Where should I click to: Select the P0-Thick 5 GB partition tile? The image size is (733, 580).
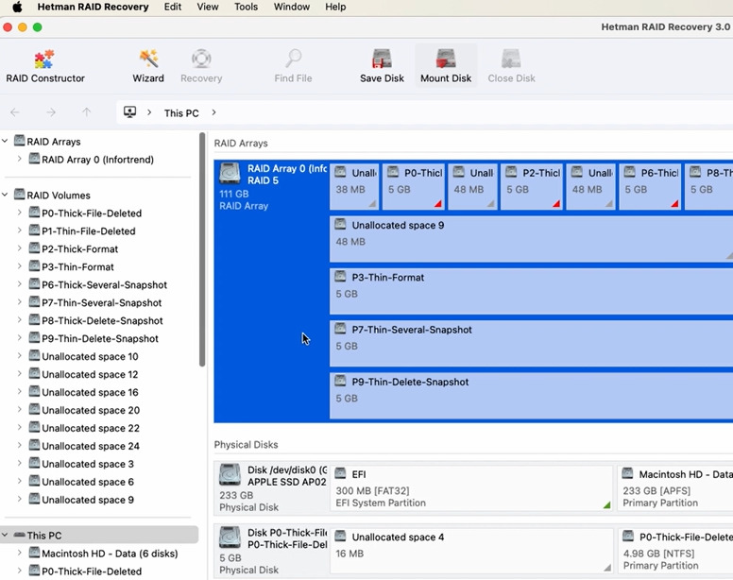coord(414,186)
